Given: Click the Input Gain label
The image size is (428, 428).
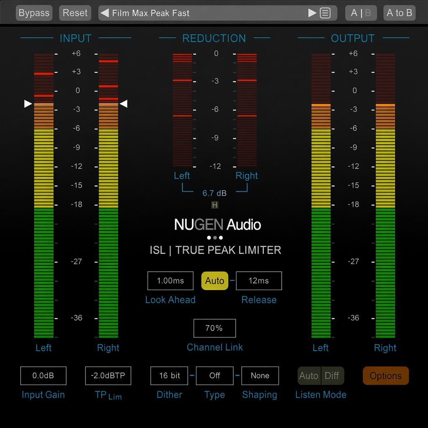Looking at the screenshot, I should tap(43, 395).
